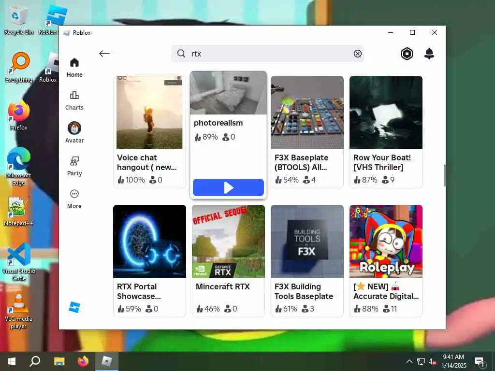Clear the search text with X icon
This screenshot has width=495, height=371.
(357, 54)
